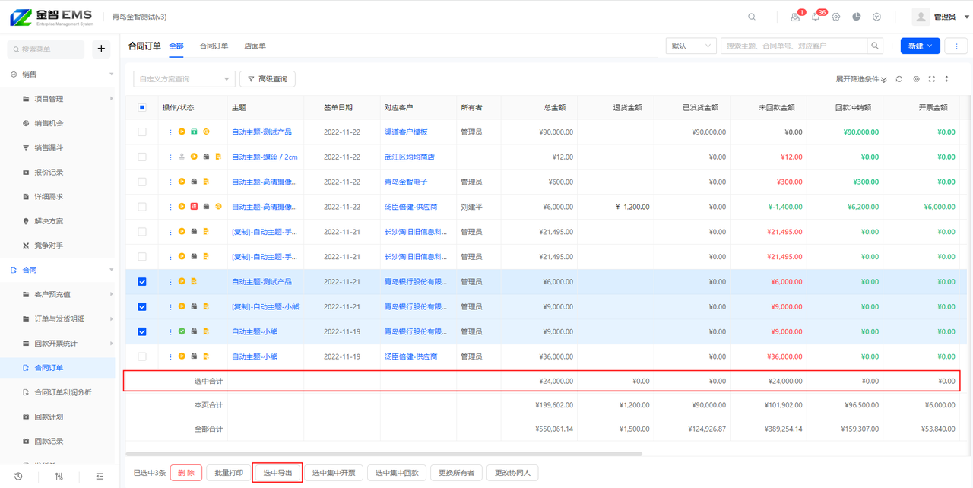Open sliders settings icon at sidebar bottom
973x488 pixels.
point(59,477)
